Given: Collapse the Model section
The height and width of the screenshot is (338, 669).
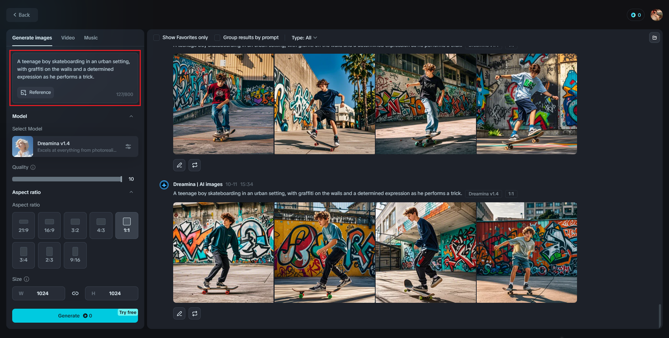Looking at the screenshot, I should pyautogui.click(x=131, y=116).
